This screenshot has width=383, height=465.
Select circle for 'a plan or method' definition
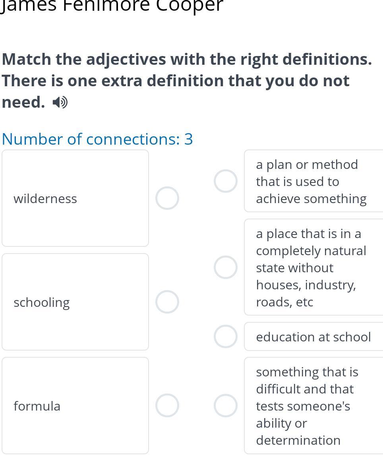226,181
